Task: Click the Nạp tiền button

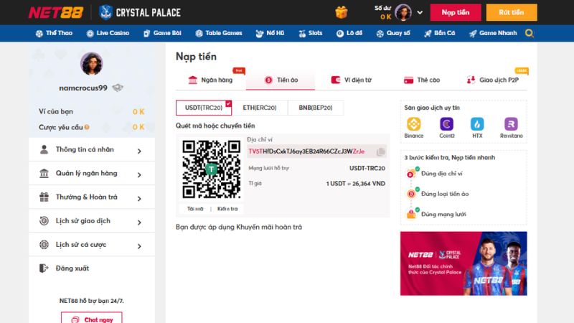Action: point(456,12)
